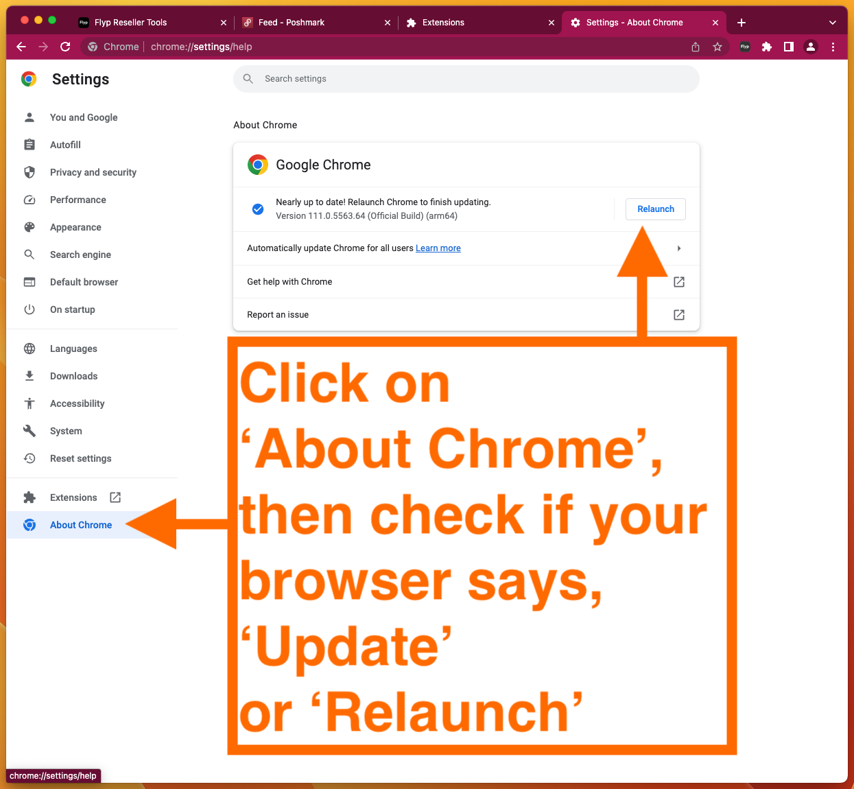Open Get help with Chrome external link
This screenshot has height=789, width=854.
coord(679,282)
